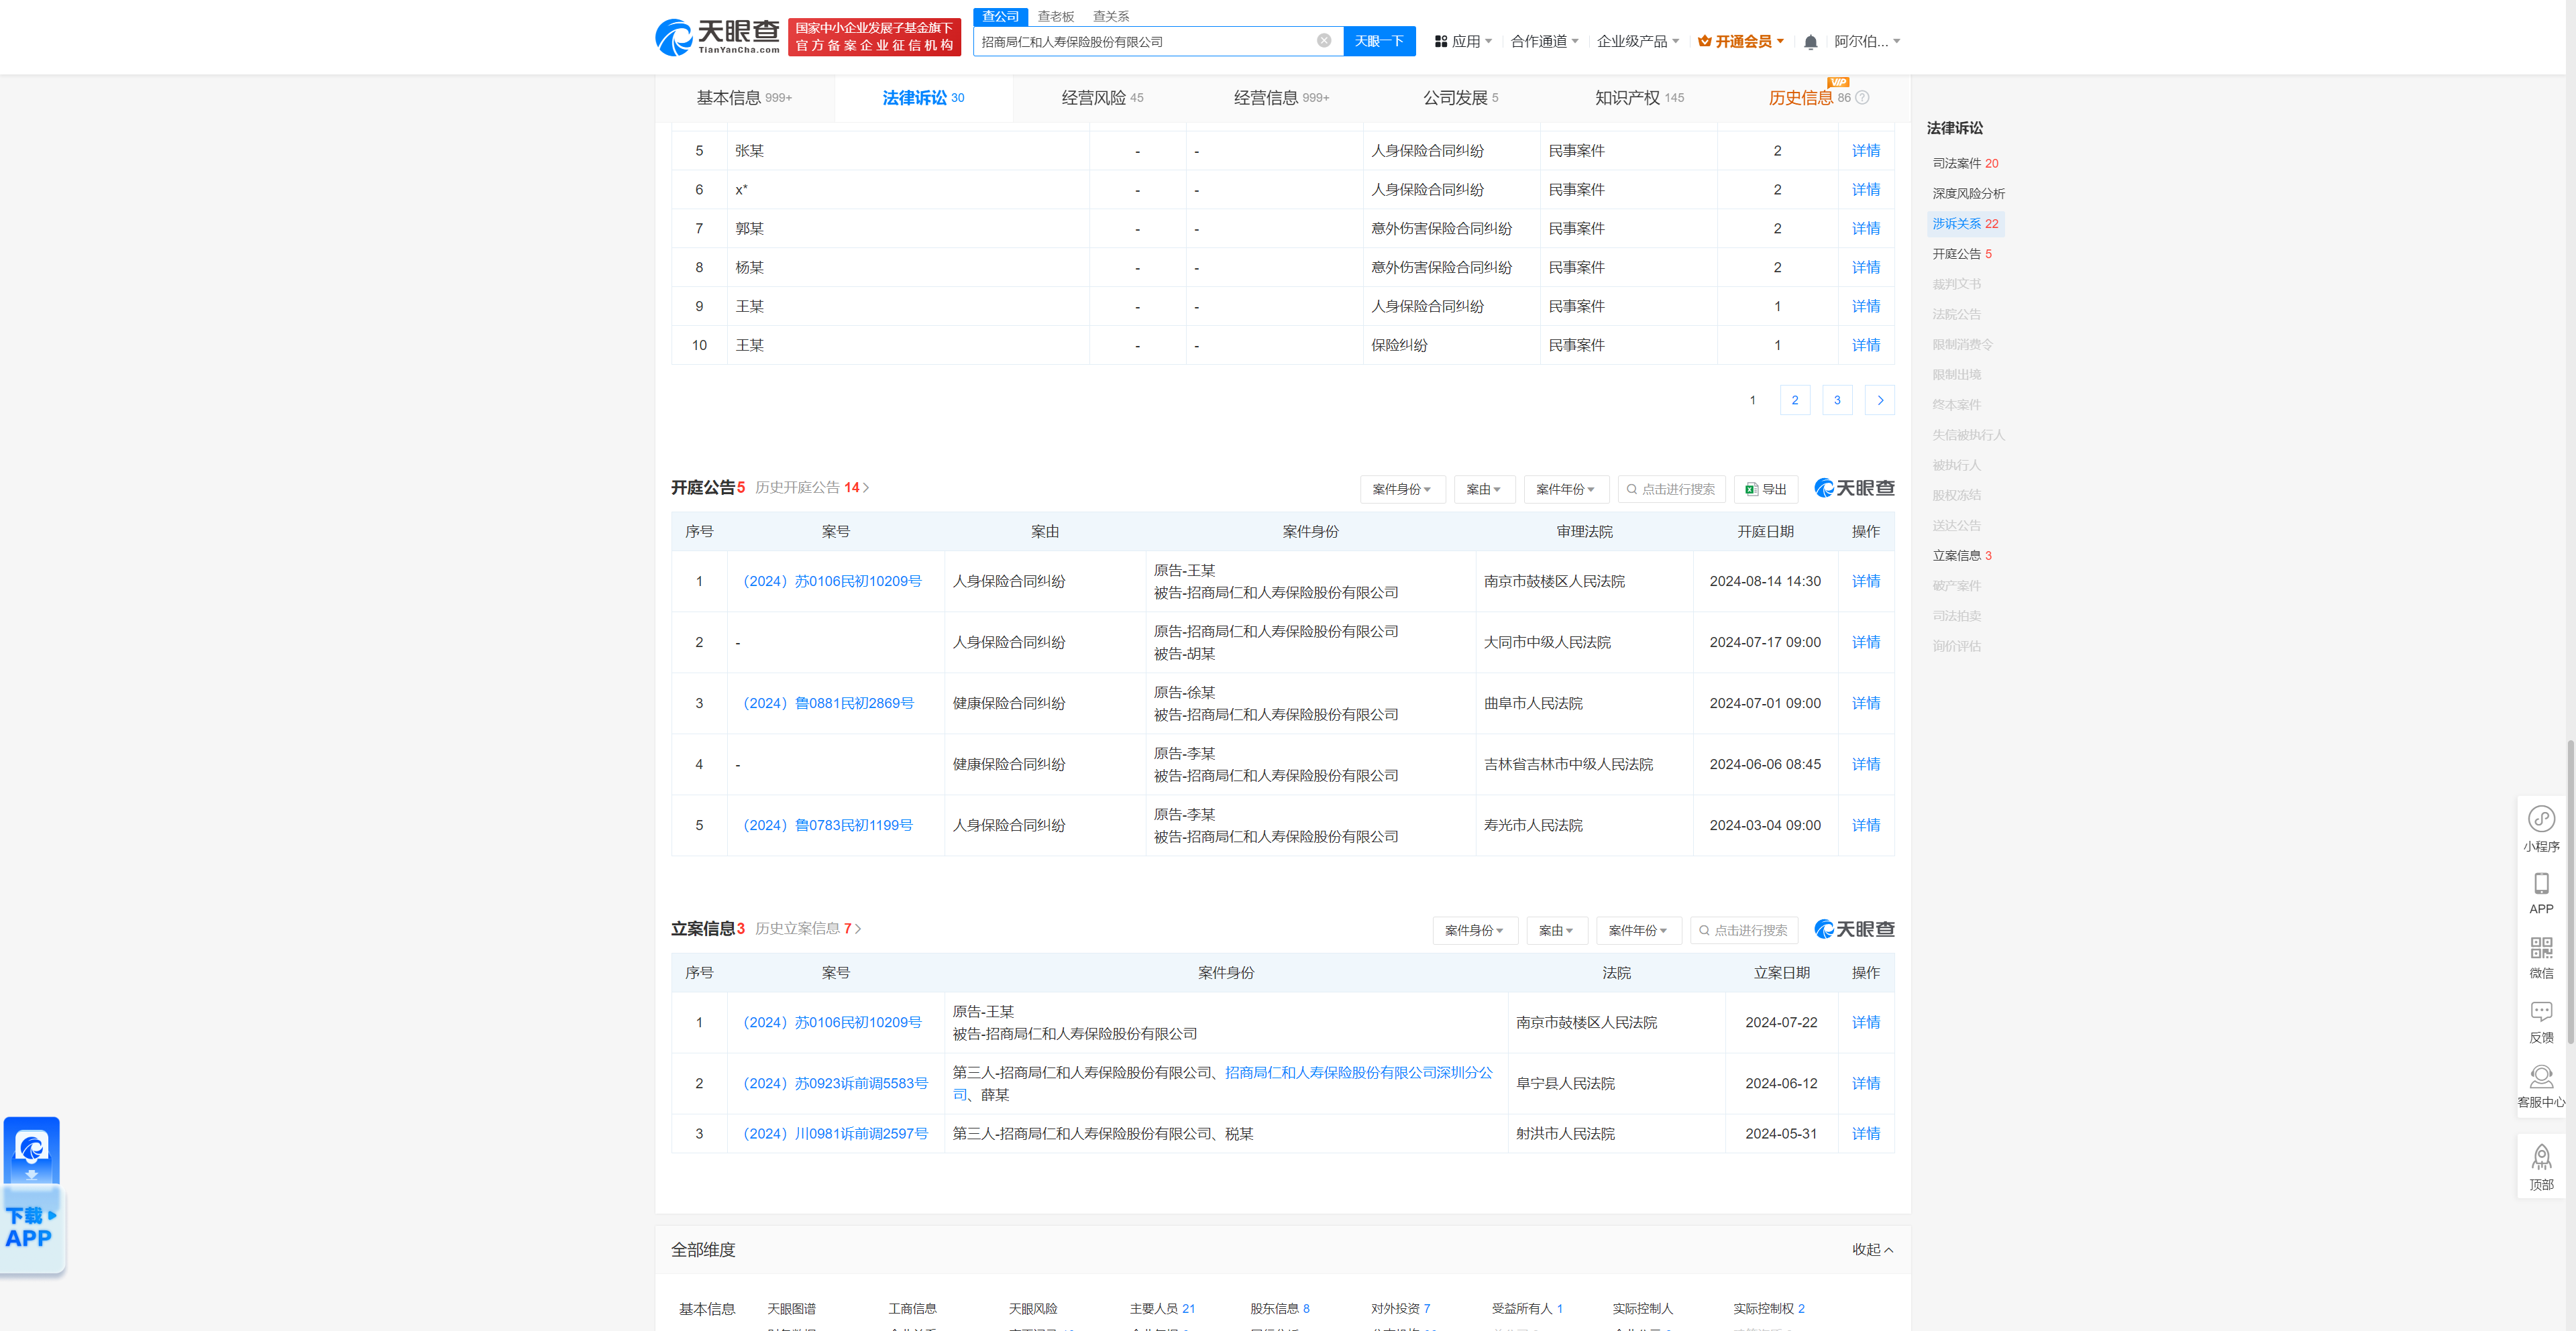Image resolution: width=2576 pixels, height=1331 pixels.
Task: Jump to 开庭公告 5 in sidebar
Action: pos(1961,254)
